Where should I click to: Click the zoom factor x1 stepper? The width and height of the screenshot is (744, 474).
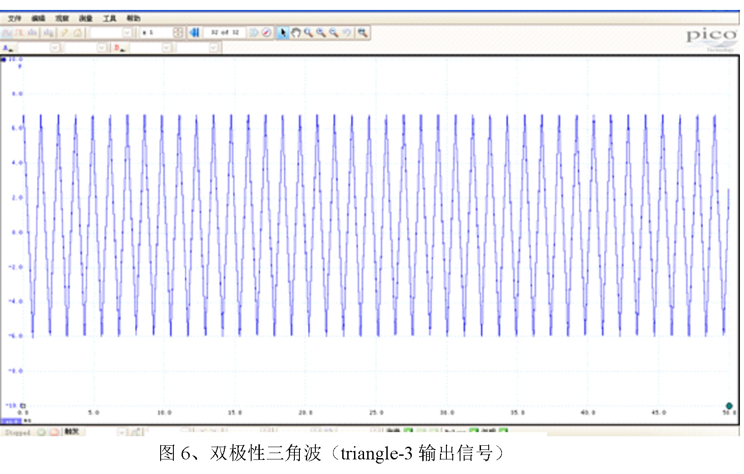point(178,33)
